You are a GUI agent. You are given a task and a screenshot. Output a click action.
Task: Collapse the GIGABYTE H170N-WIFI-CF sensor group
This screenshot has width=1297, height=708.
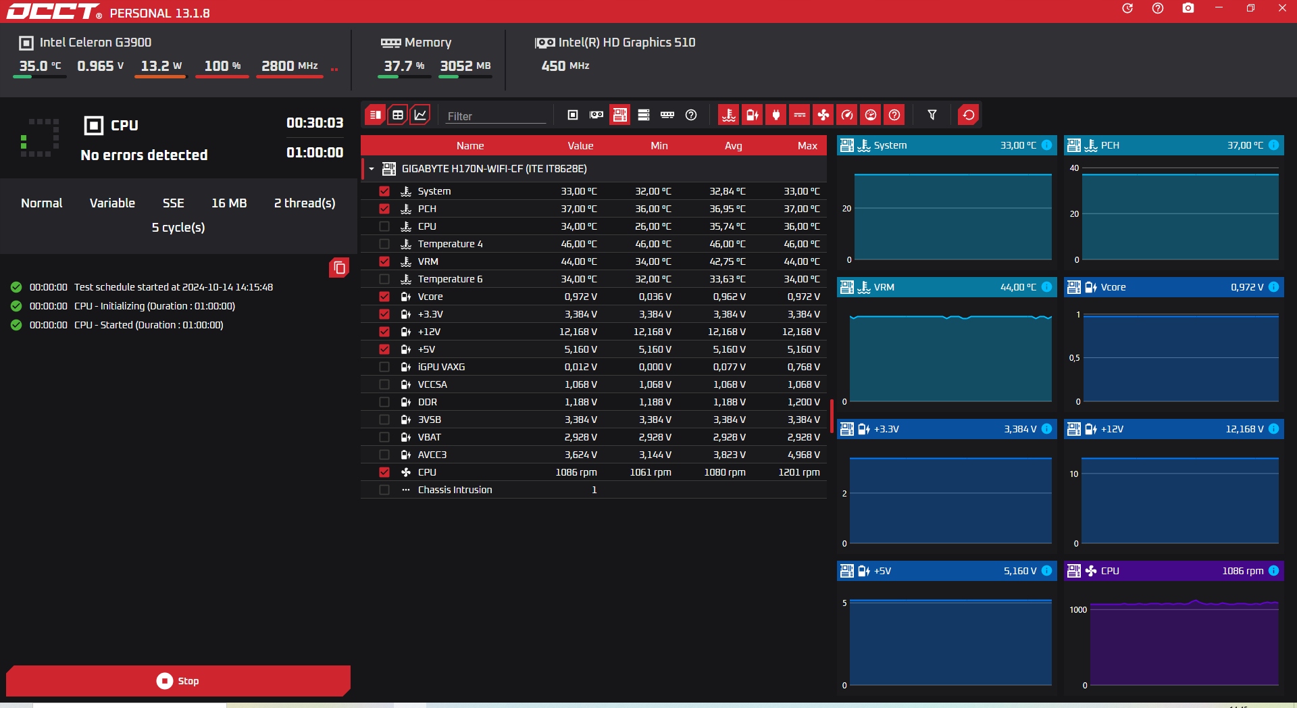[372, 169]
